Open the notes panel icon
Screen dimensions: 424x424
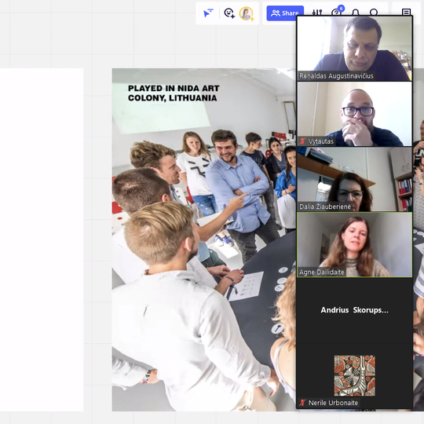(406, 12)
